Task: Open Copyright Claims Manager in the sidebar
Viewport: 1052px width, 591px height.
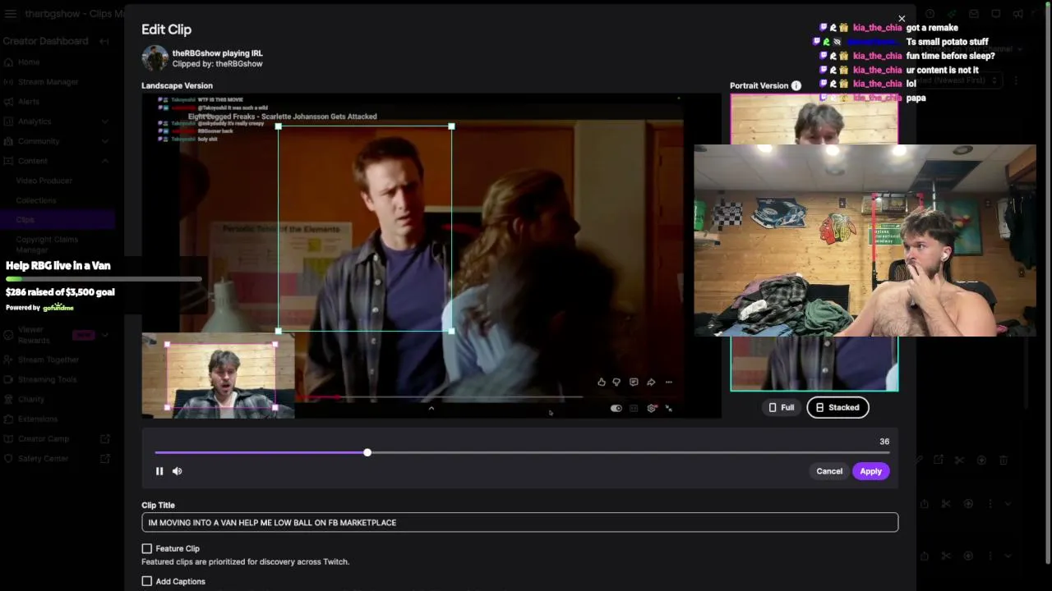Action: coord(47,245)
